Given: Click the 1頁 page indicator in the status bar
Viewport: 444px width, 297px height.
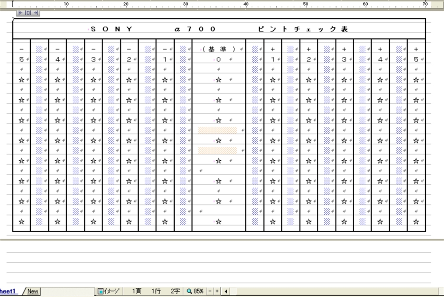Looking at the screenshot, I should coord(137,291).
